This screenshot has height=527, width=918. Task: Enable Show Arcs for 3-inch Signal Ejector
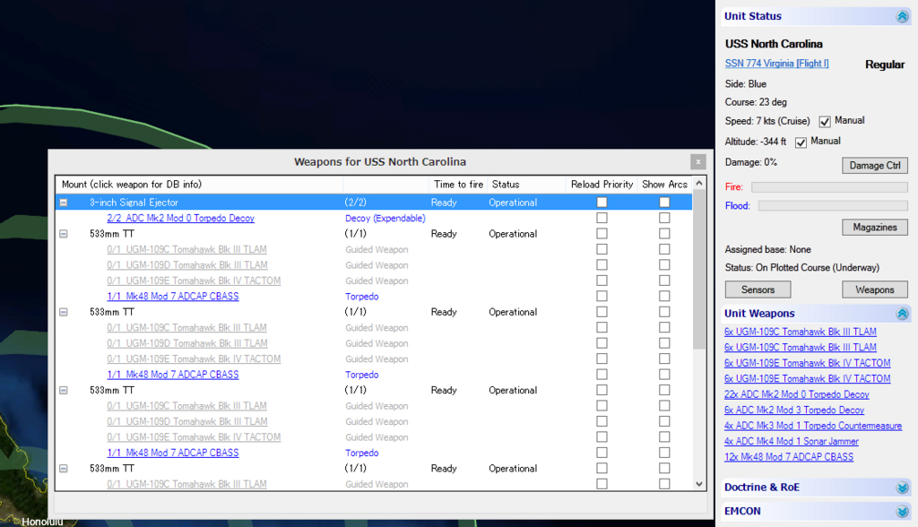coord(664,202)
